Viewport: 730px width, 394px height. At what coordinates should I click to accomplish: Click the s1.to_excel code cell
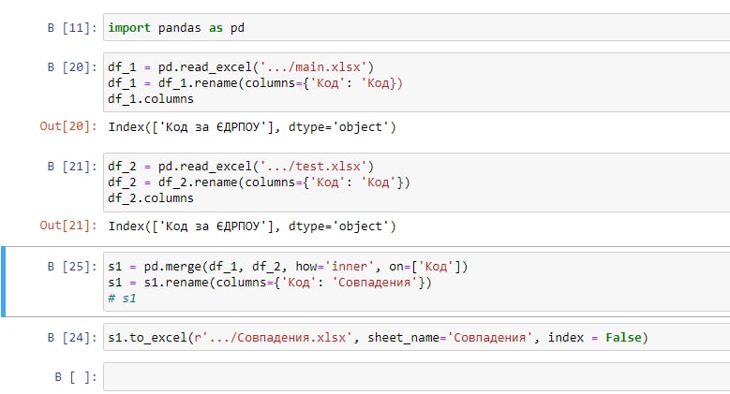click(x=416, y=337)
